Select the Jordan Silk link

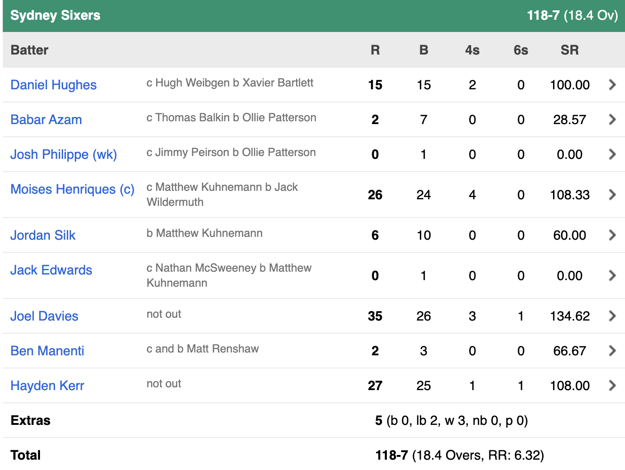pyautogui.click(x=43, y=235)
